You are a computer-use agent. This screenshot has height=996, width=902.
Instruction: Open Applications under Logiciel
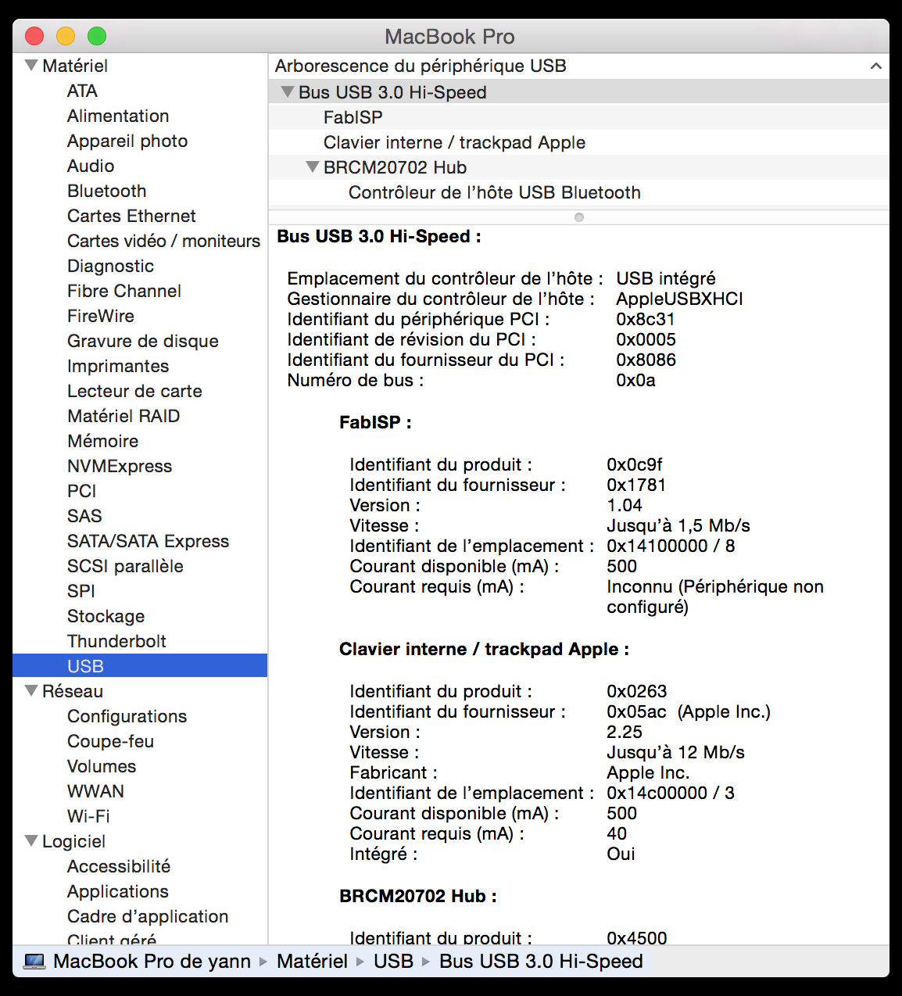coord(118,891)
